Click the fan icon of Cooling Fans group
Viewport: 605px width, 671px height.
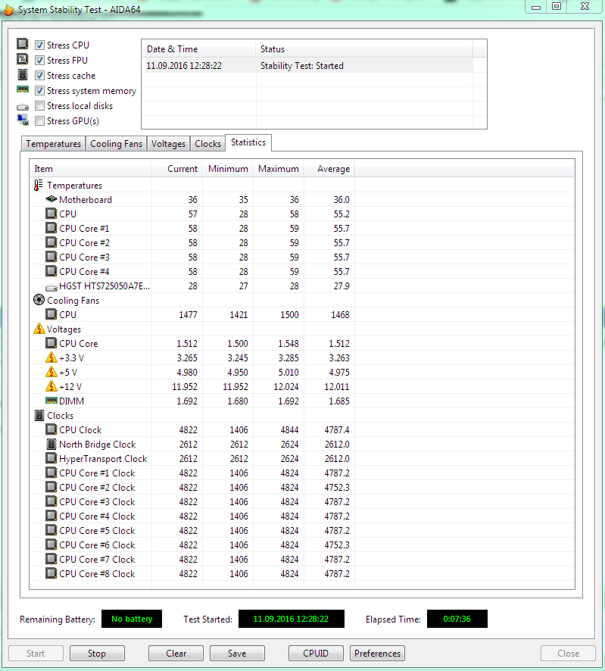[39, 300]
